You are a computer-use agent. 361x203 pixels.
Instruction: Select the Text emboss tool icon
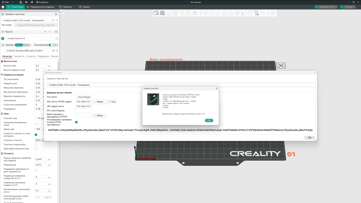point(256,13)
